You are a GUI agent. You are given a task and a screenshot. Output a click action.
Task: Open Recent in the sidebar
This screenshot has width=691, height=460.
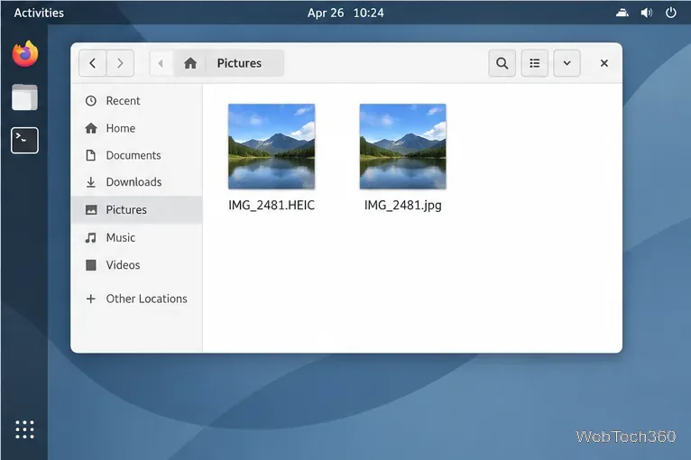pos(136,101)
